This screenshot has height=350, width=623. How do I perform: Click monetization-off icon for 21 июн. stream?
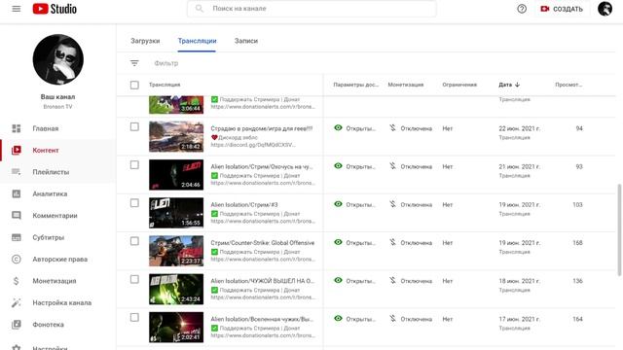(x=392, y=166)
